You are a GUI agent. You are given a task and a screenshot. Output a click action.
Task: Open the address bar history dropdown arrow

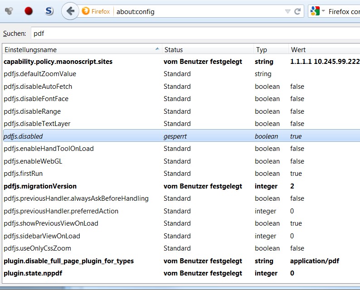287,11
